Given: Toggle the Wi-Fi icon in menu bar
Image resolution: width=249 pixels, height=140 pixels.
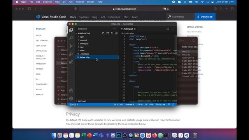Looking at the screenshot, I should point(202,2).
